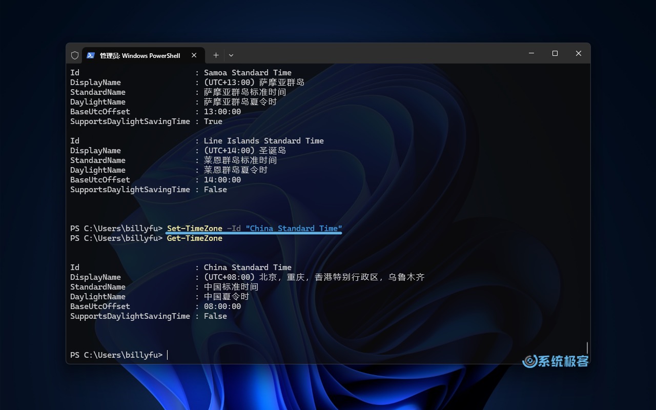656x410 pixels.
Task: Click the (UTC+08:00) 北京 DisplayName value
Action: (314, 277)
